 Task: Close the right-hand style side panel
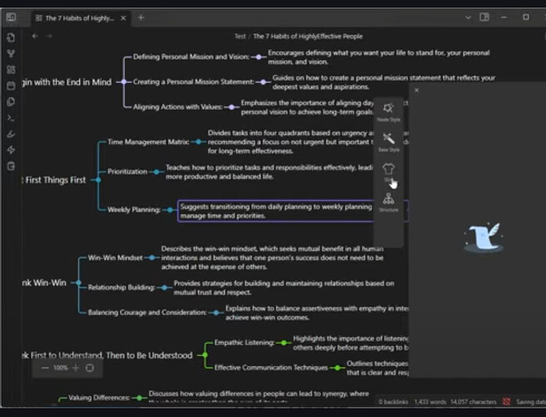coord(416,89)
